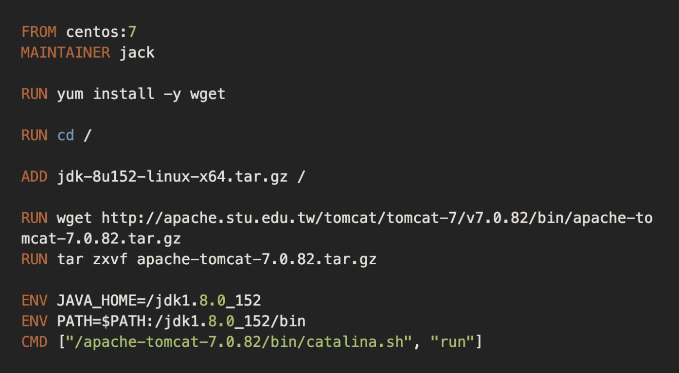Screen dimensions: 679x373
Task: Click the blue cd command
Action: 66,136
